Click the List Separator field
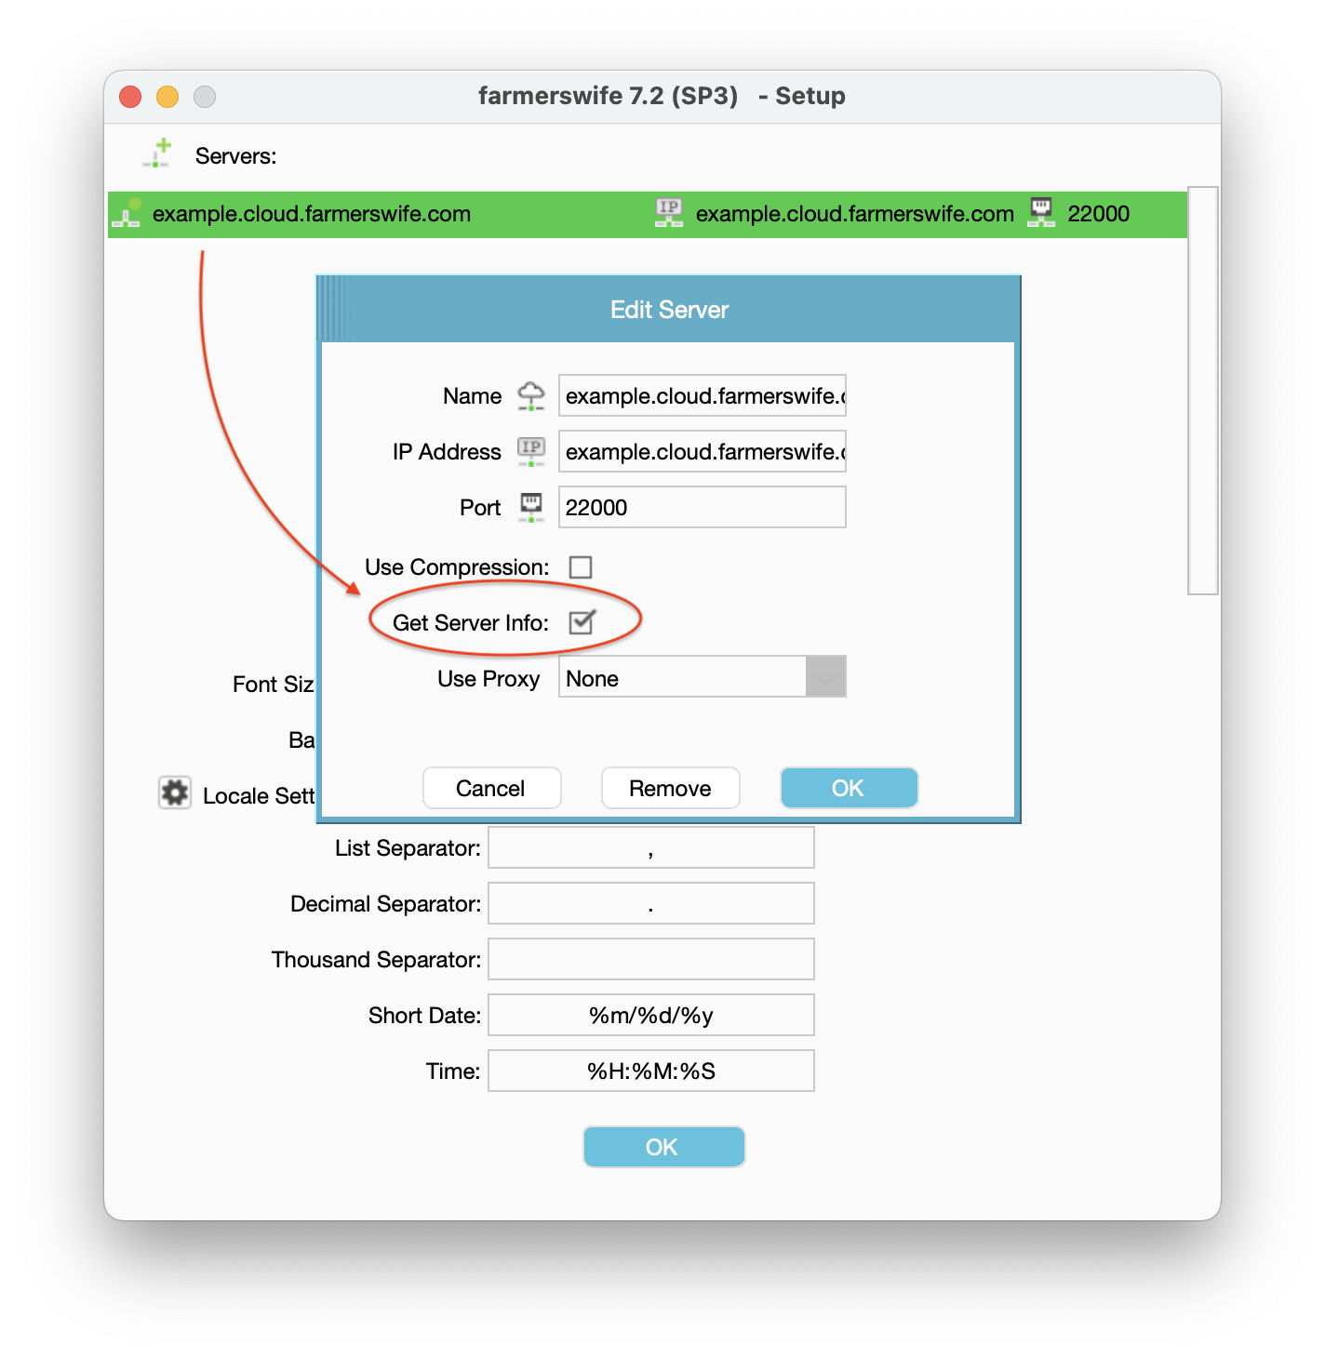The width and height of the screenshot is (1325, 1358). pyautogui.click(x=651, y=847)
